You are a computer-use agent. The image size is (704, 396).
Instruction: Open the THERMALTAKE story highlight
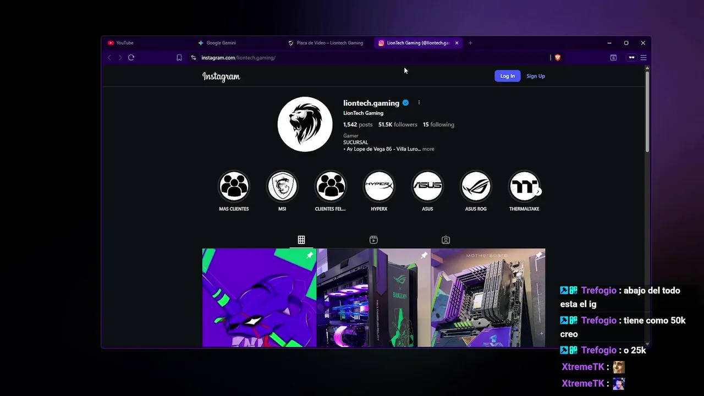[524, 186]
